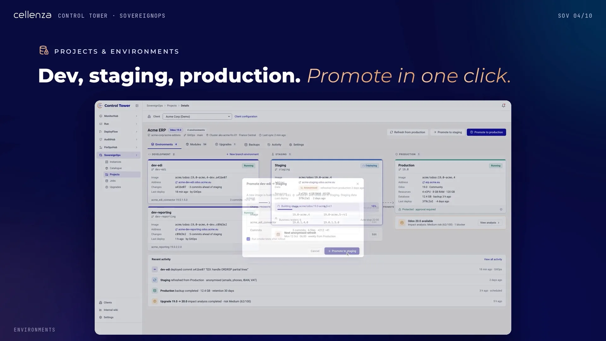Click the sidebar collapse icon beside Control Tower

pos(137,106)
